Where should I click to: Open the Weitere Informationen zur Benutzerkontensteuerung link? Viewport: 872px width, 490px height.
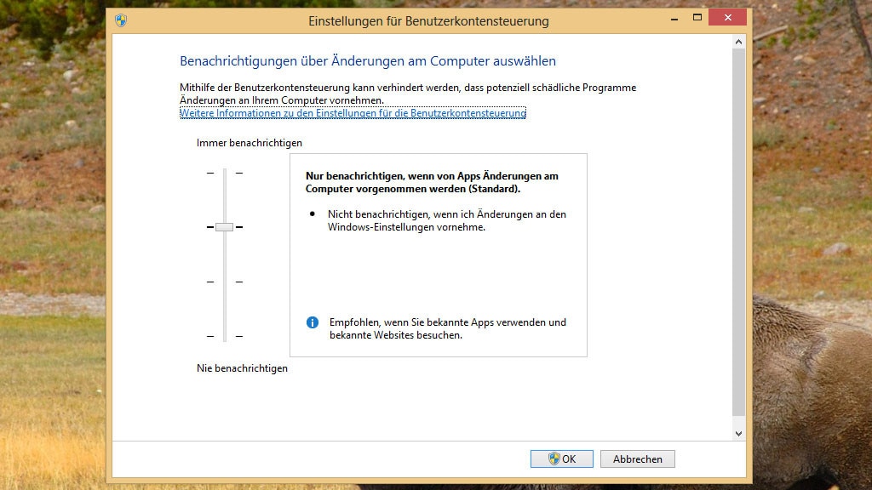(352, 112)
